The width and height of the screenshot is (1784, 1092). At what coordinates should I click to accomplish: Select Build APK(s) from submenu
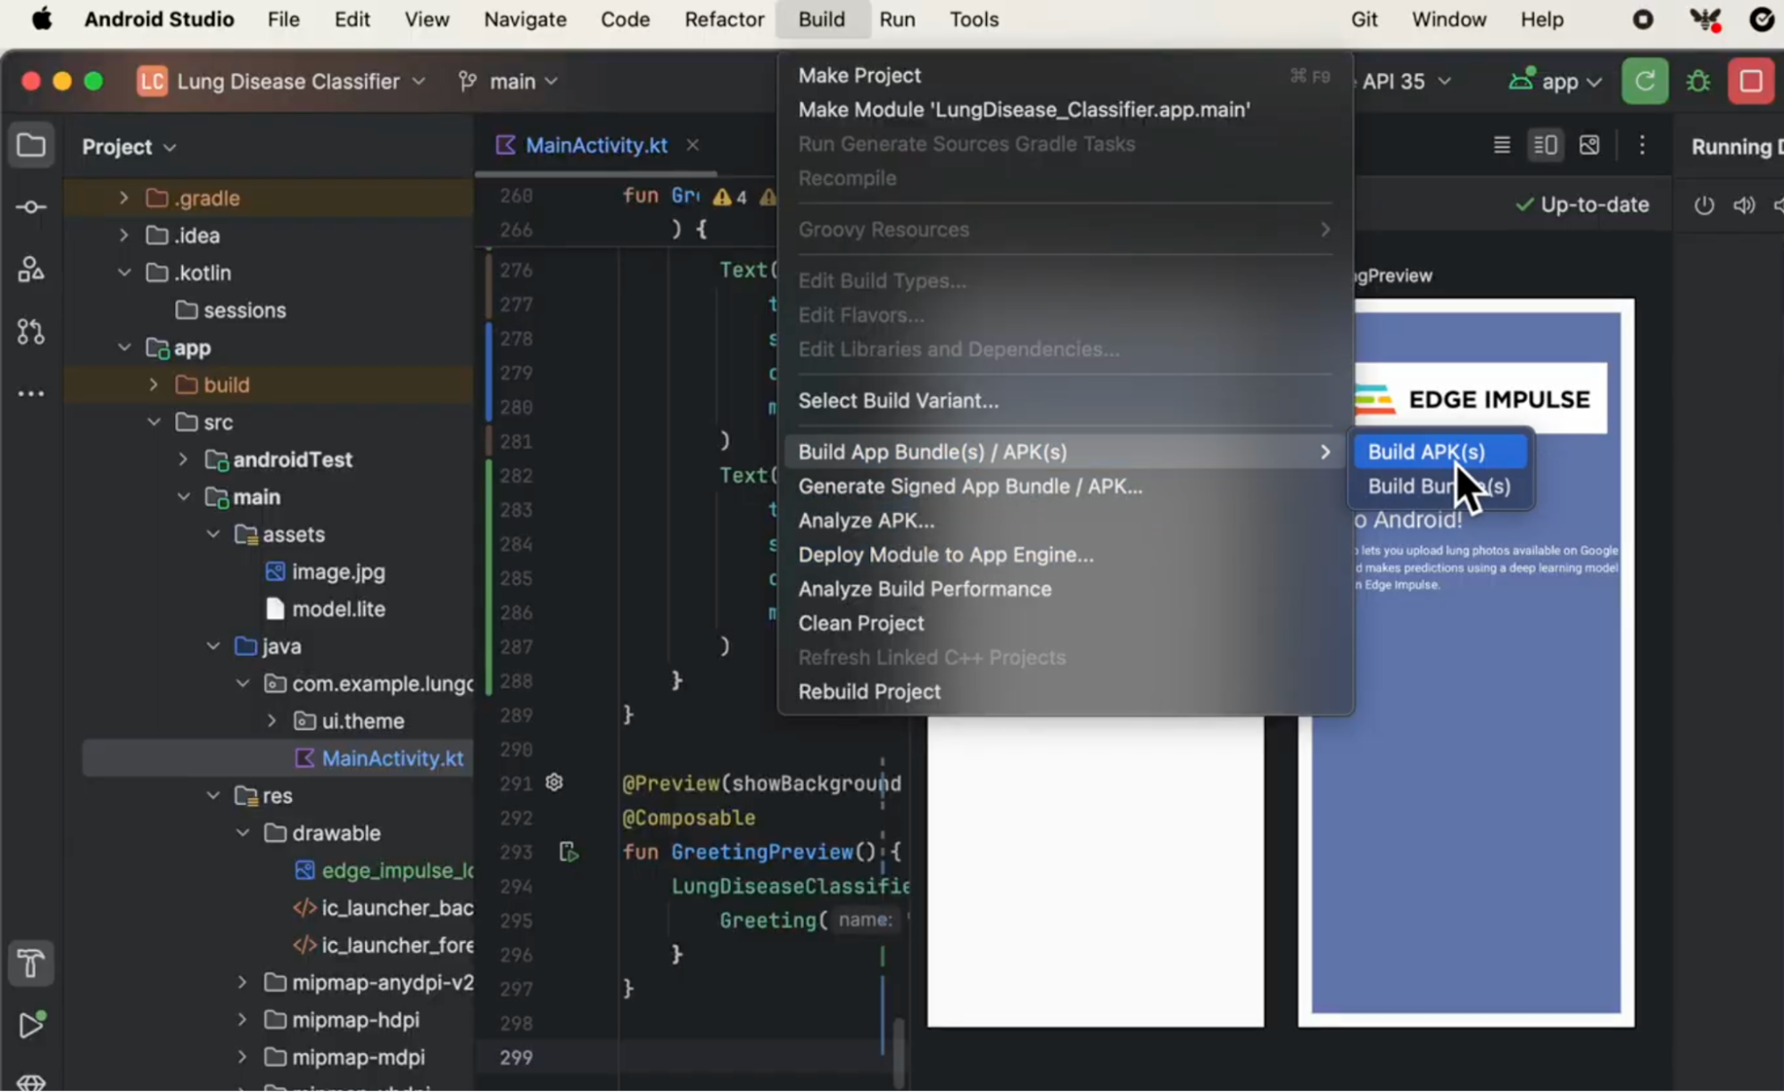click(1425, 451)
